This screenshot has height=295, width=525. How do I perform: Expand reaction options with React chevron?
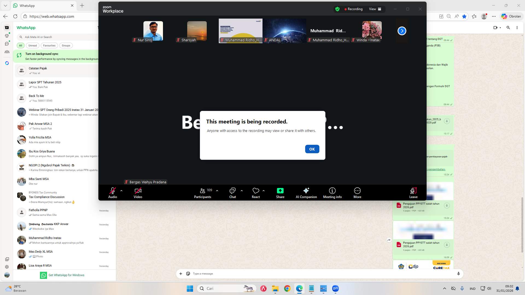(264, 190)
